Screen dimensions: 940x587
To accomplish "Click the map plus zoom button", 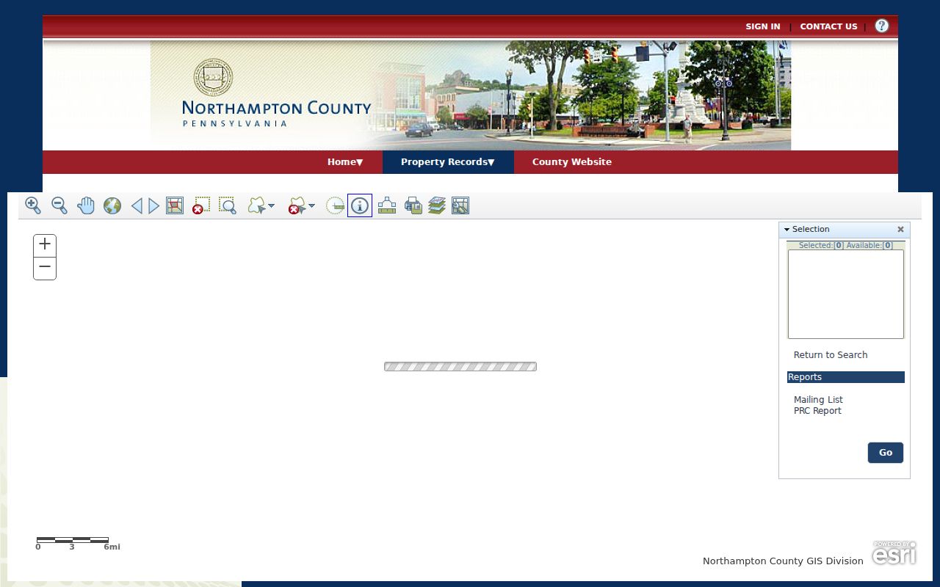I will 45,244.
